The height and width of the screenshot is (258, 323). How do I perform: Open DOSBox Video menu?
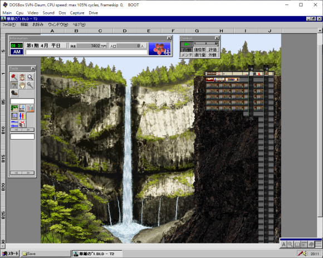[33, 13]
